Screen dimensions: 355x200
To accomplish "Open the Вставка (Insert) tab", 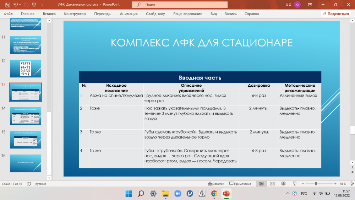I will (x=49, y=14).
